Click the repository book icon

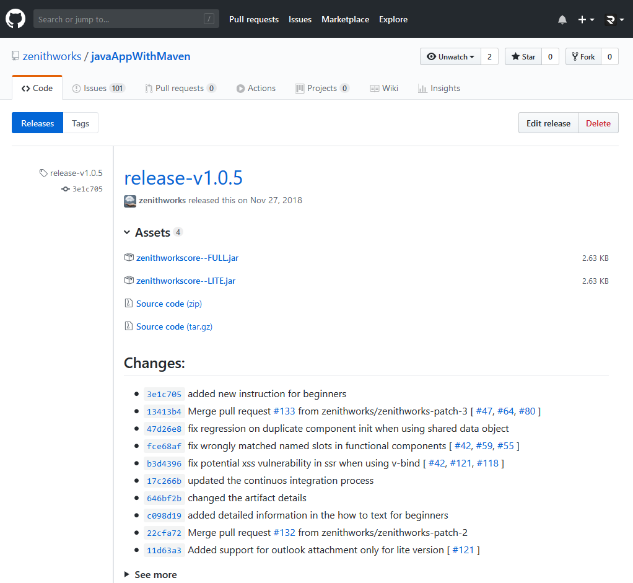click(x=15, y=56)
